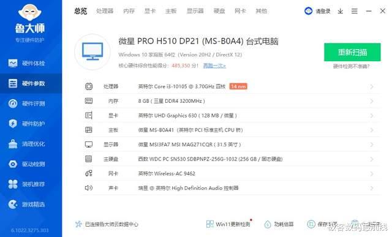Click Windows 10 version info text

(x=180, y=55)
